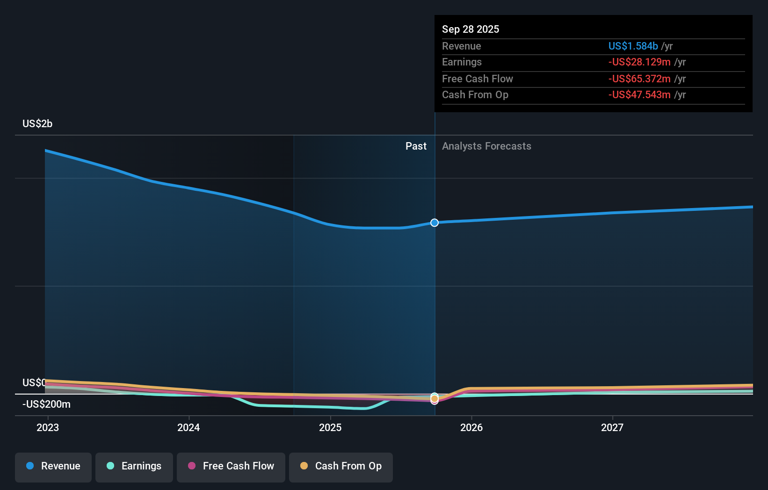Click the US$2b axis gridline label

click(x=37, y=123)
